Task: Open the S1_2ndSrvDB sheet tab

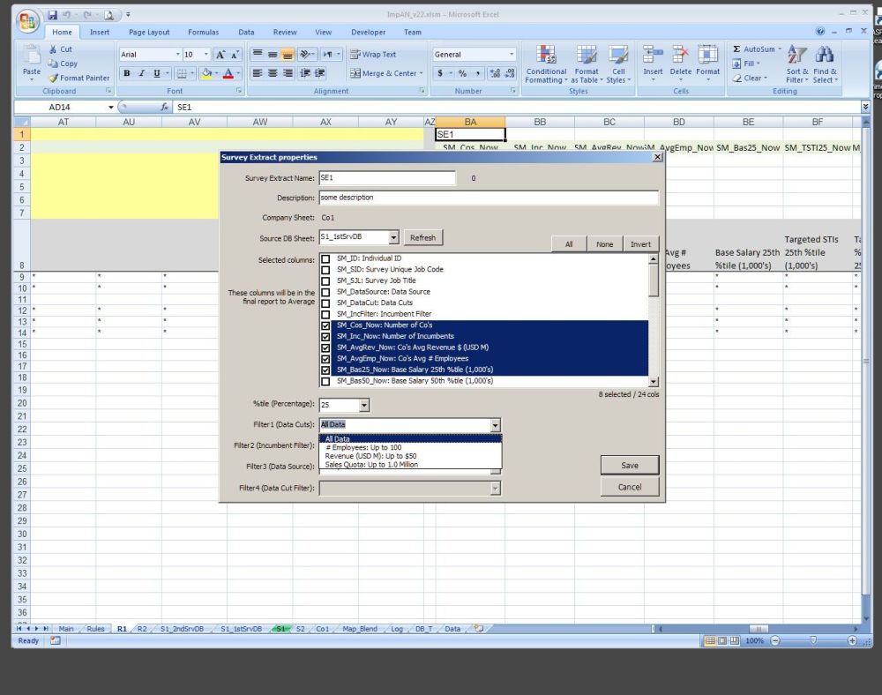Action: (182, 629)
